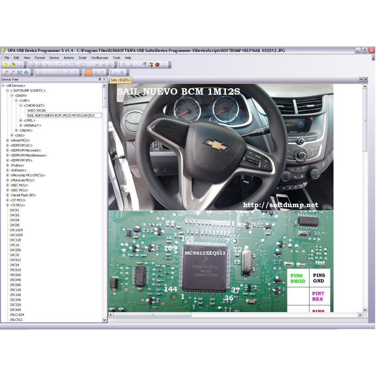Click the Fit image to window icon

click(20, 73)
